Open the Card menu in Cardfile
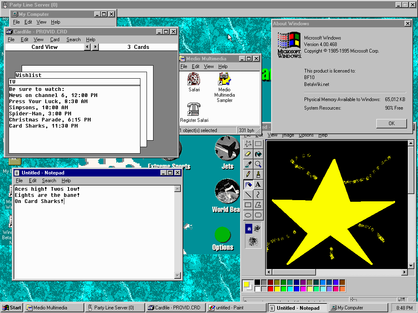The width and height of the screenshot is (418, 313). pos(55,40)
